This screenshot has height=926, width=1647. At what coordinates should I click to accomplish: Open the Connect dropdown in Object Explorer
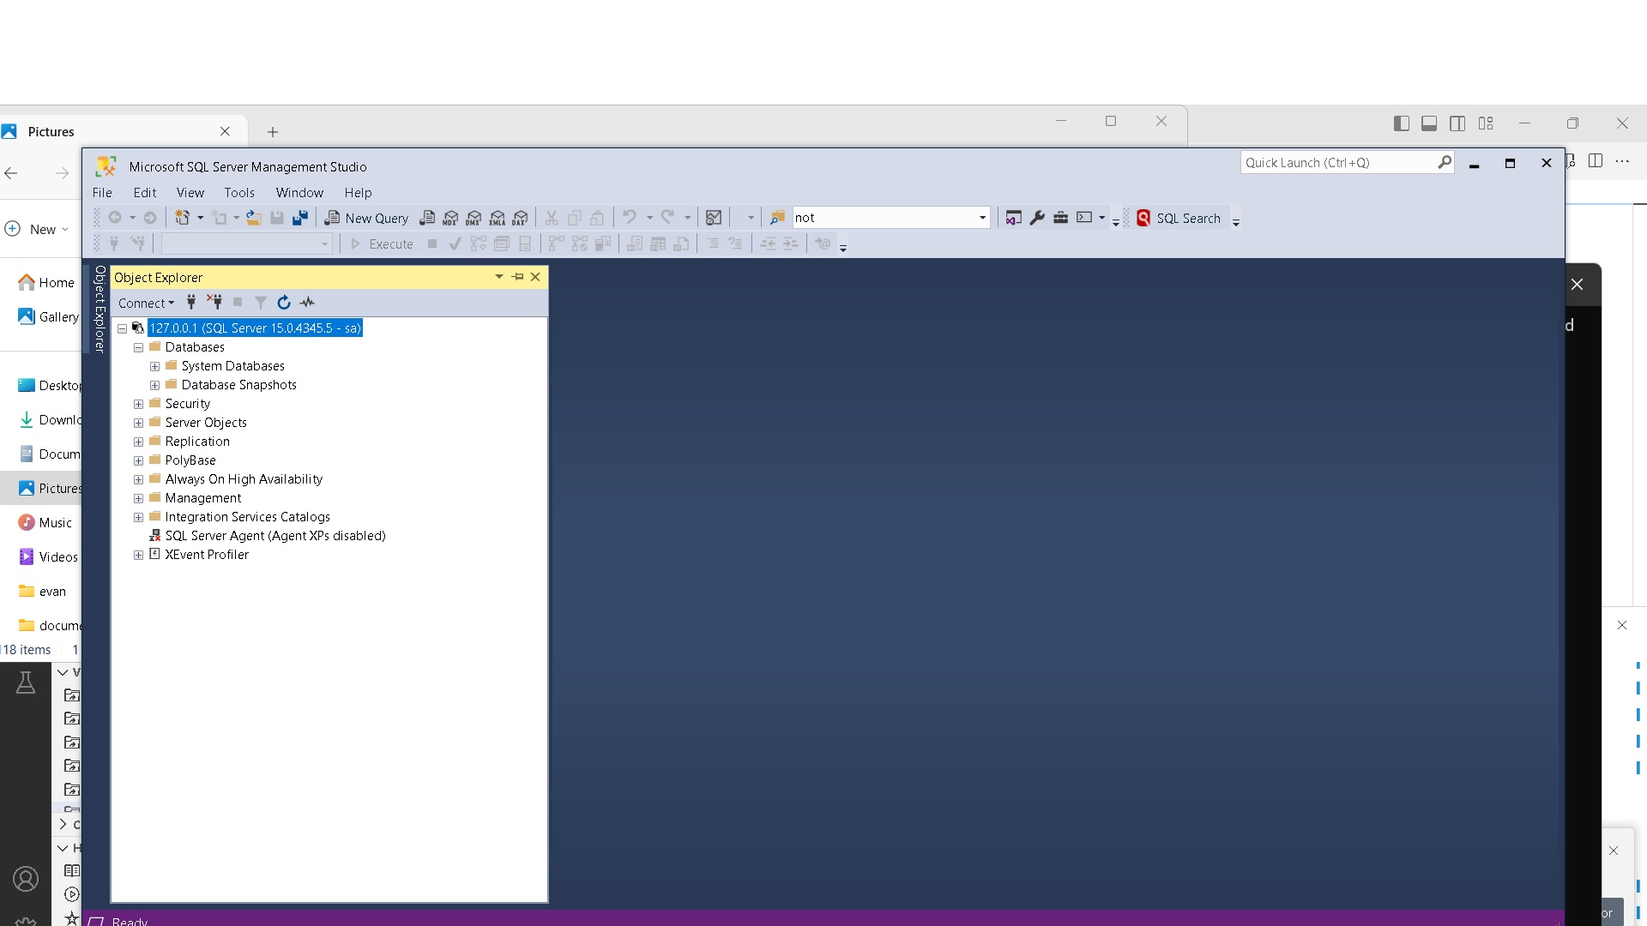coord(146,303)
